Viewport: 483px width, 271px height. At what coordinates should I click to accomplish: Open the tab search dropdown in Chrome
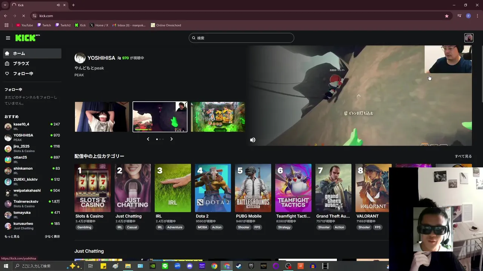tap(5, 5)
